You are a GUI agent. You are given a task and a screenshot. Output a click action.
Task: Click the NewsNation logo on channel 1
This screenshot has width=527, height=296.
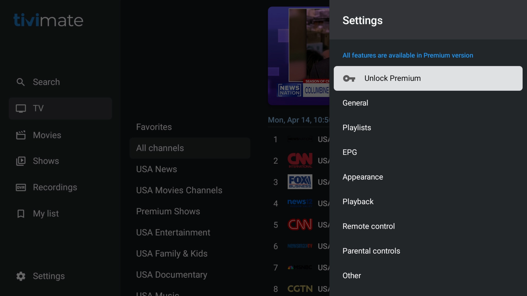[x=300, y=139]
